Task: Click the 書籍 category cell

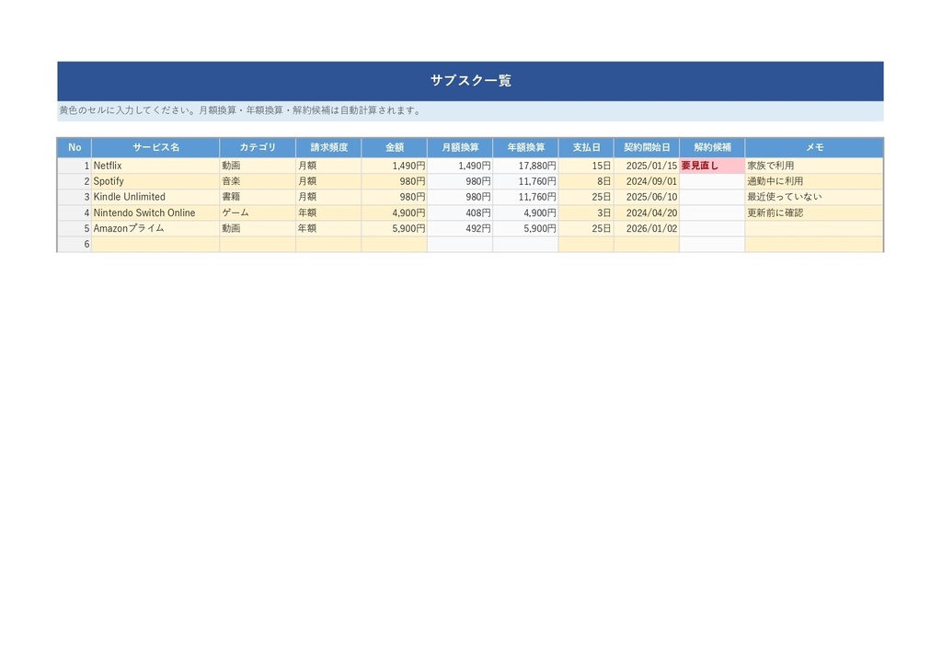Action: tap(258, 197)
